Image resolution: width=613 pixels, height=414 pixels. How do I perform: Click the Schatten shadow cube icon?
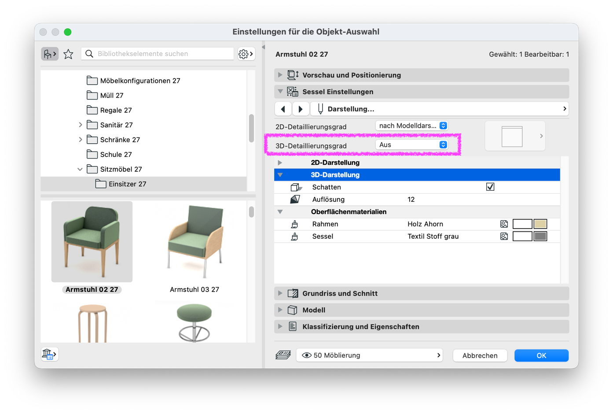296,187
